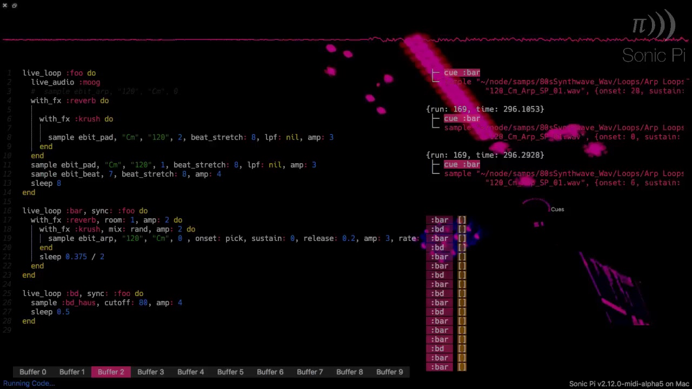Click the Sonic Pi version status text
692x389 pixels.
click(629, 384)
